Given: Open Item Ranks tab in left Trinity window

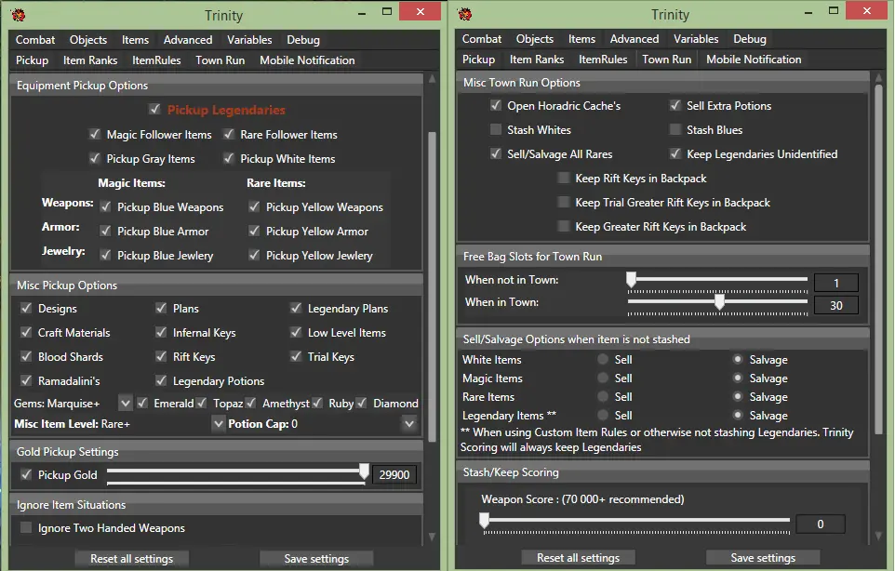Looking at the screenshot, I should click(90, 60).
